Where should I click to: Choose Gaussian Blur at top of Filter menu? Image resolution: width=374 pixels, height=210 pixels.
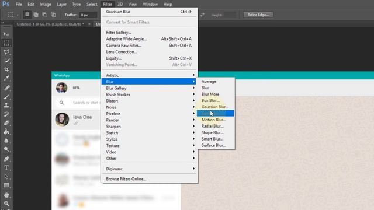point(150,12)
